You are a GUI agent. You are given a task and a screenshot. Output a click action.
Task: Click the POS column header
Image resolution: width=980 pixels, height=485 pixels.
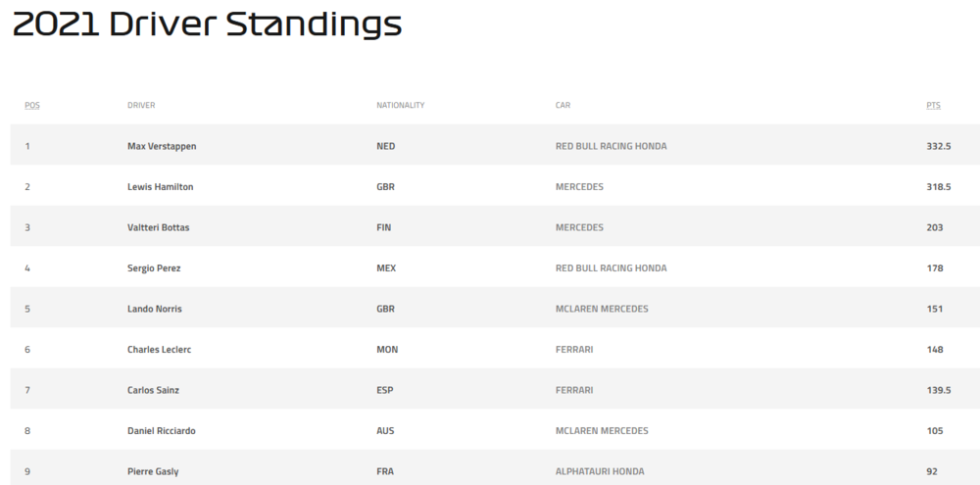pos(32,105)
